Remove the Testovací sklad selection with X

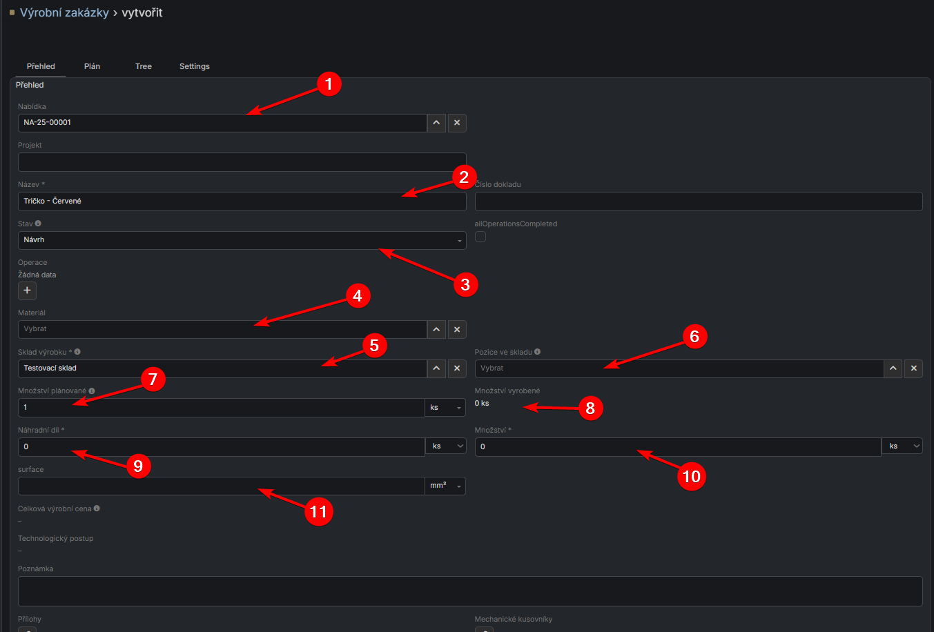click(x=457, y=368)
